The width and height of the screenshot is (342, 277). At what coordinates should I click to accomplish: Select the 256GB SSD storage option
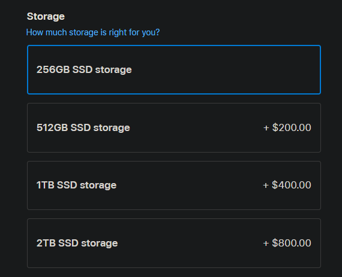(174, 70)
